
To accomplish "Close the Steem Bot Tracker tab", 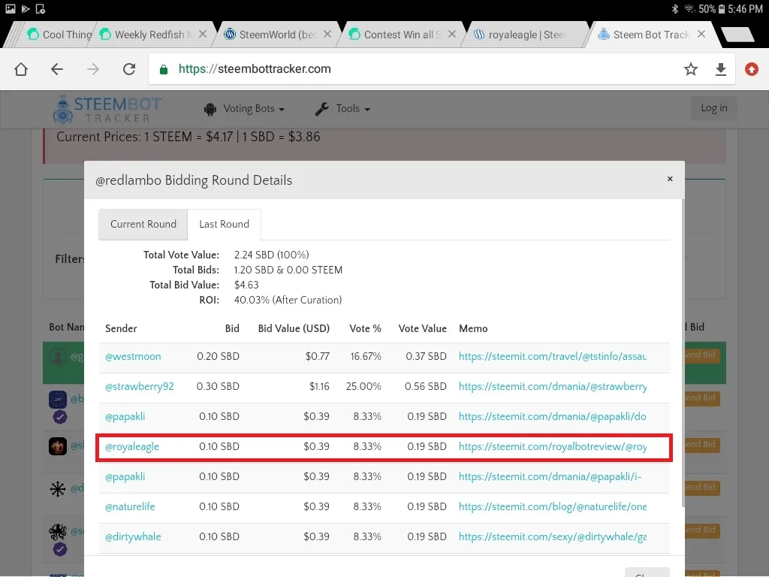I will pyautogui.click(x=701, y=35).
